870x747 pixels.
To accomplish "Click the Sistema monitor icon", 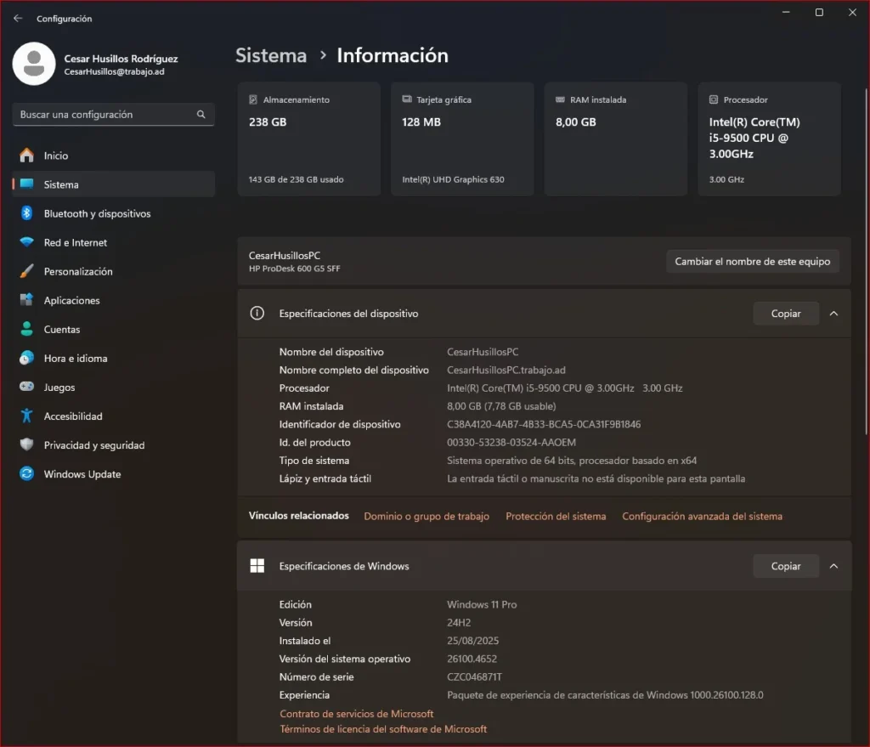I will 26,184.
